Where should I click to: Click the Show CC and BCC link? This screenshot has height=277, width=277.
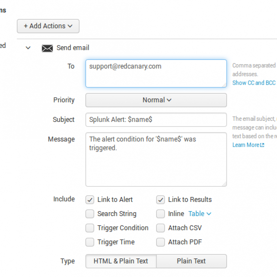254,83
